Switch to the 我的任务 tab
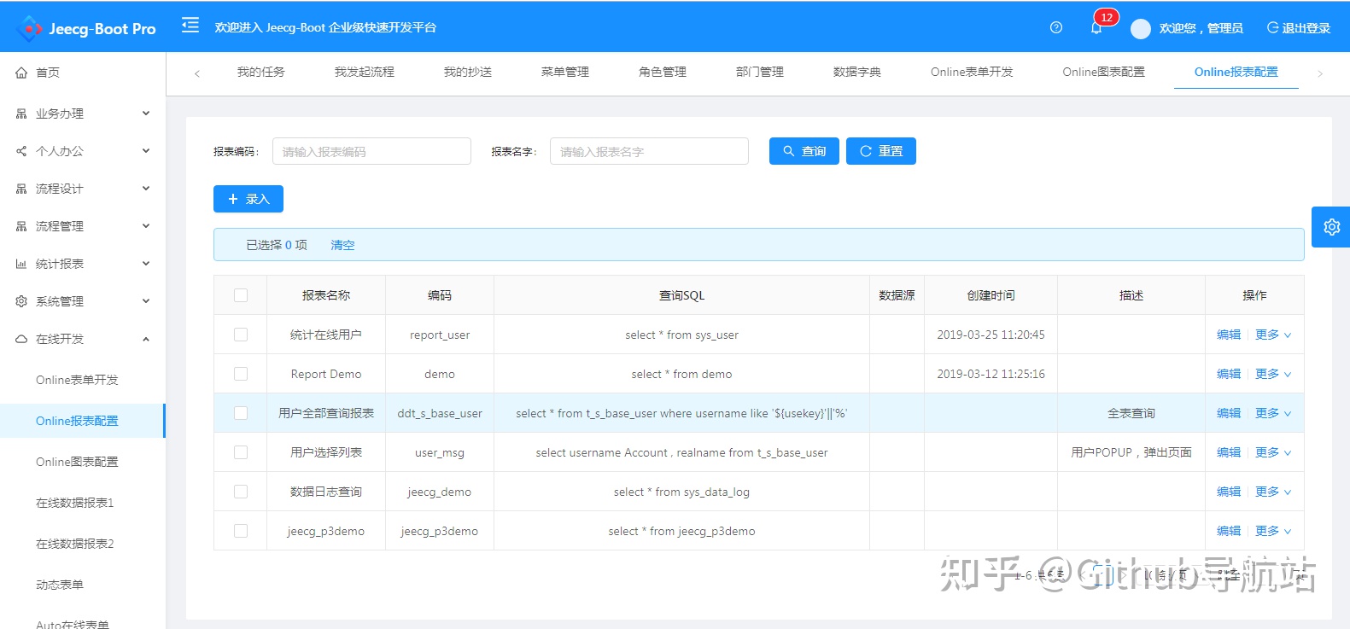The image size is (1350, 629). [x=260, y=72]
